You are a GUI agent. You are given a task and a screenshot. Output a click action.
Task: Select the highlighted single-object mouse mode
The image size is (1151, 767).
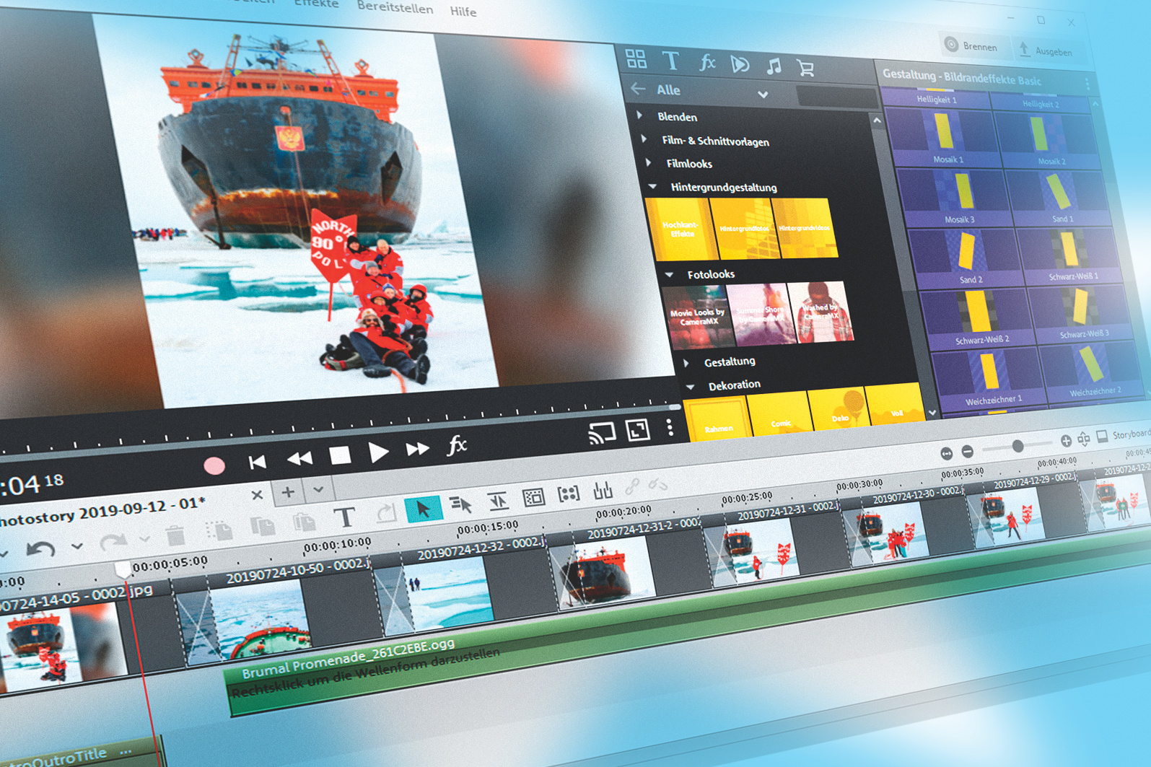[424, 509]
